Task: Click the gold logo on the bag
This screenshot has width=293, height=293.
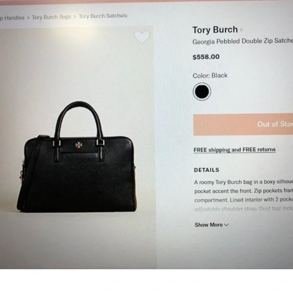Action: point(78,145)
